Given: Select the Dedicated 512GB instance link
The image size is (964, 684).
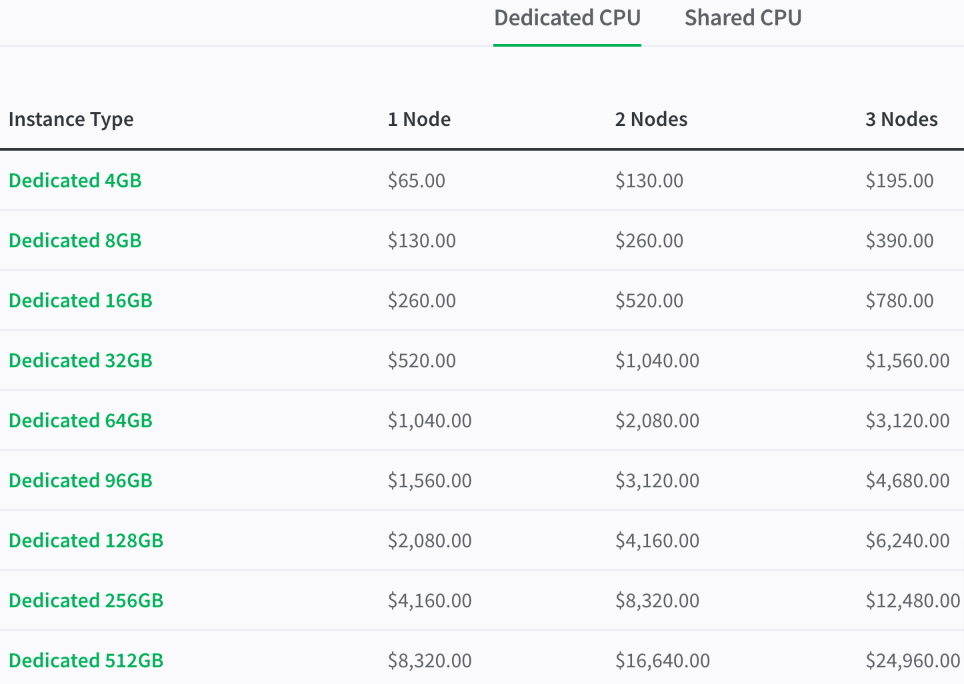Looking at the screenshot, I should click(85, 661).
